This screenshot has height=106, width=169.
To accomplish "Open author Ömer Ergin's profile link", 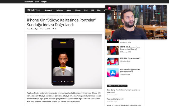I will pos(35,29).
